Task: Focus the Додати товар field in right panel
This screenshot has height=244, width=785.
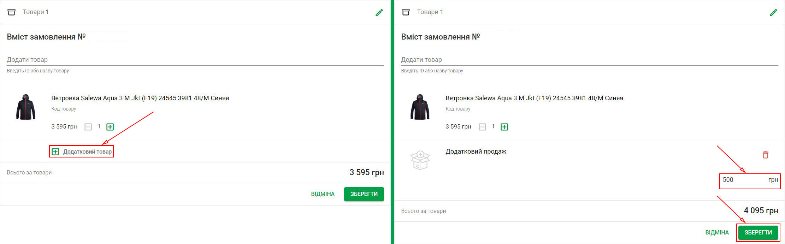Action: pyautogui.click(x=590, y=60)
